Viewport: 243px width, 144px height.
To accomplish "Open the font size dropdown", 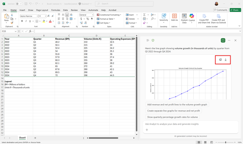I will (46, 16).
